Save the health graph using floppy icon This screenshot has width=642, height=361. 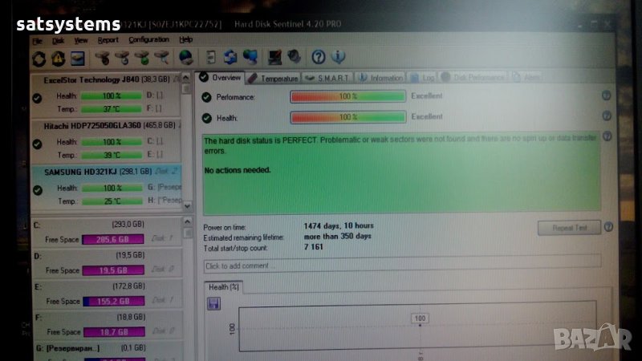coord(214,303)
